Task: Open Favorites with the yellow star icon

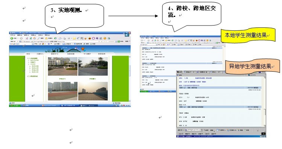Action: (x=46, y=38)
